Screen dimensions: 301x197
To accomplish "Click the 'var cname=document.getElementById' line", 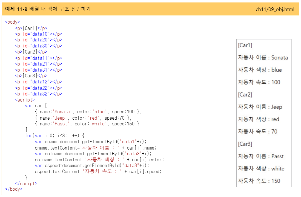I will (x=91, y=142).
